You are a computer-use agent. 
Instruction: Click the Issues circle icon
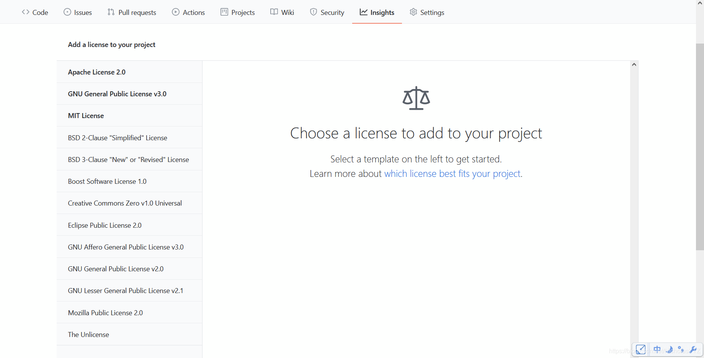pos(67,12)
